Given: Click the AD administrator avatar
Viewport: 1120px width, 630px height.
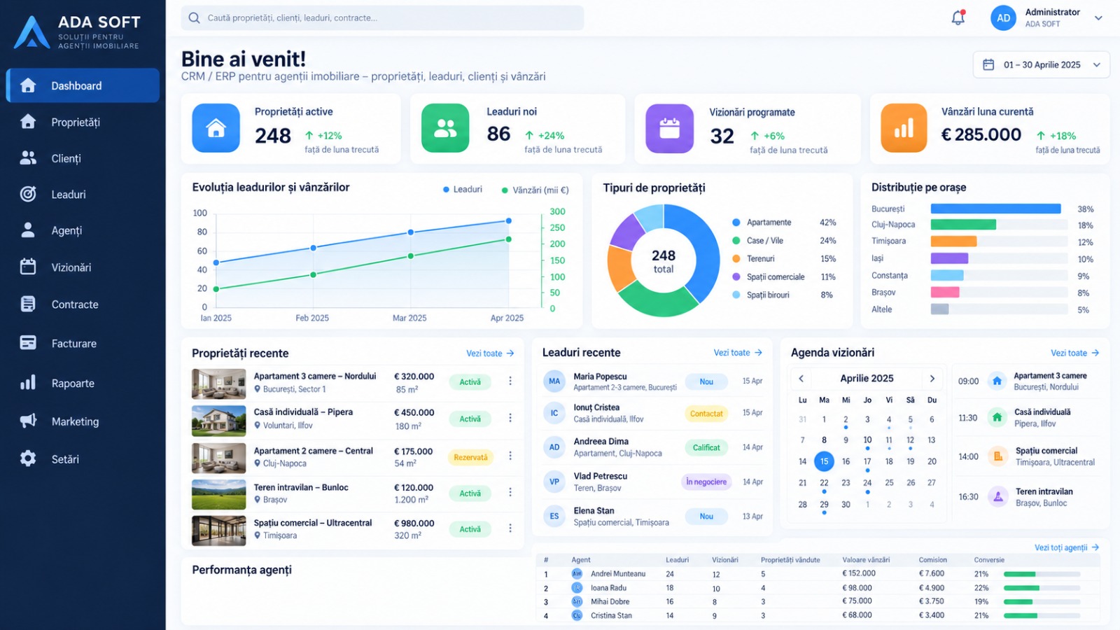Looking at the screenshot, I should pyautogui.click(x=1003, y=18).
